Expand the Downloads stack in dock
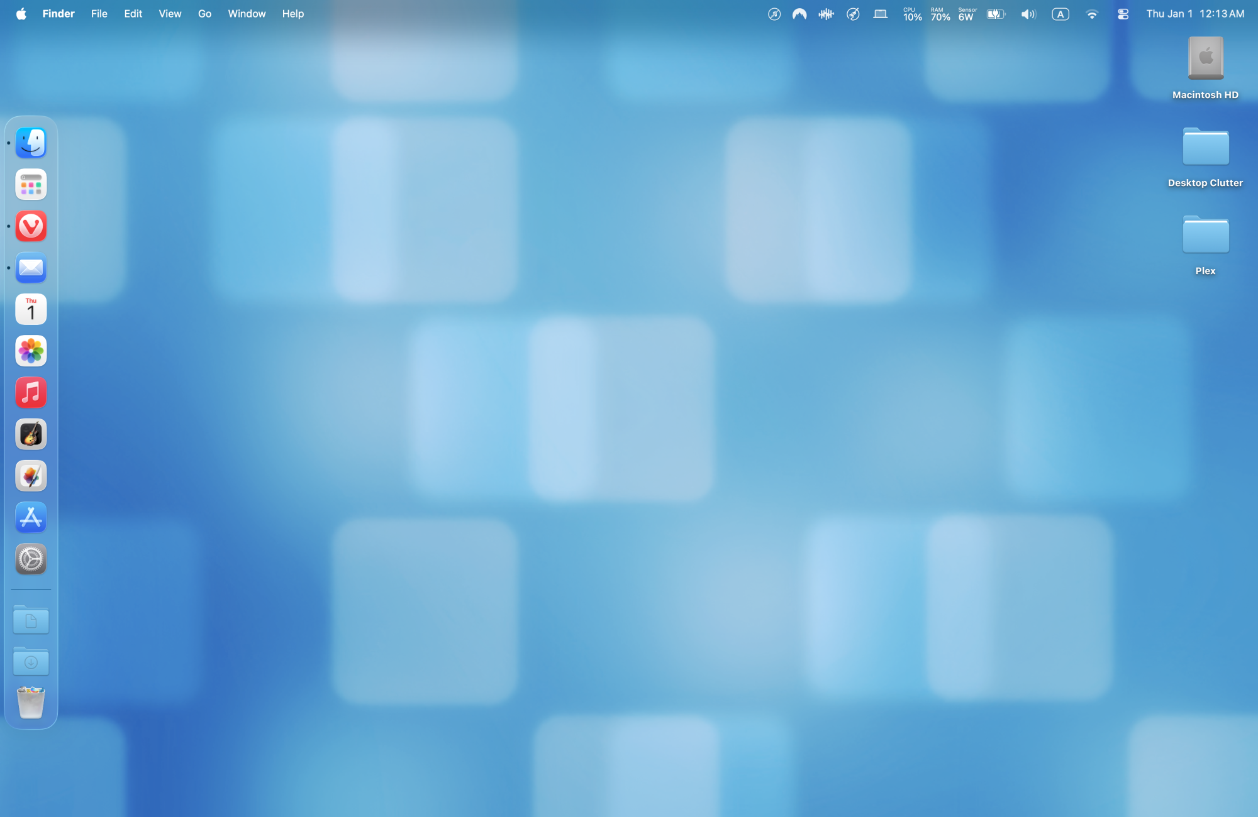1258x817 pixels. click(x=31, y=662)
